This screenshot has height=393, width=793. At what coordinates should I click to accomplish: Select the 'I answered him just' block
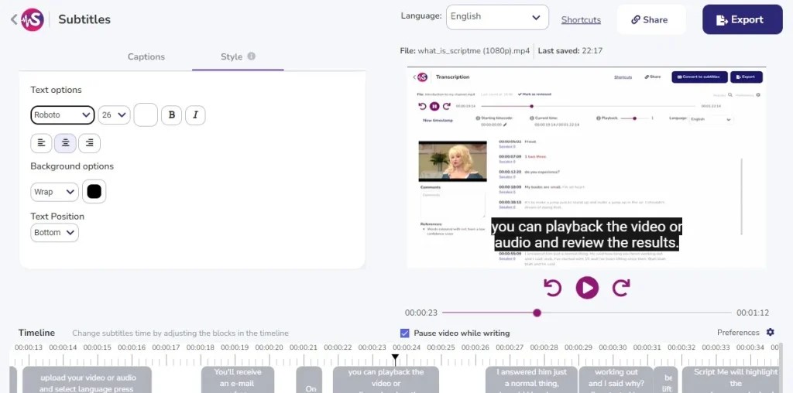[531, 380]
